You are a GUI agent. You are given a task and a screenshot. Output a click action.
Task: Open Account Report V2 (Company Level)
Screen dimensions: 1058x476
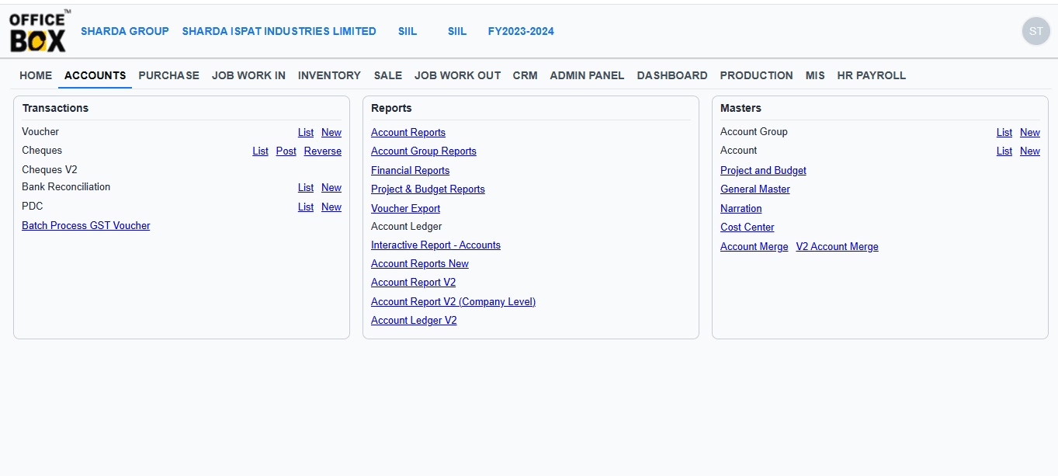(453, 302)
